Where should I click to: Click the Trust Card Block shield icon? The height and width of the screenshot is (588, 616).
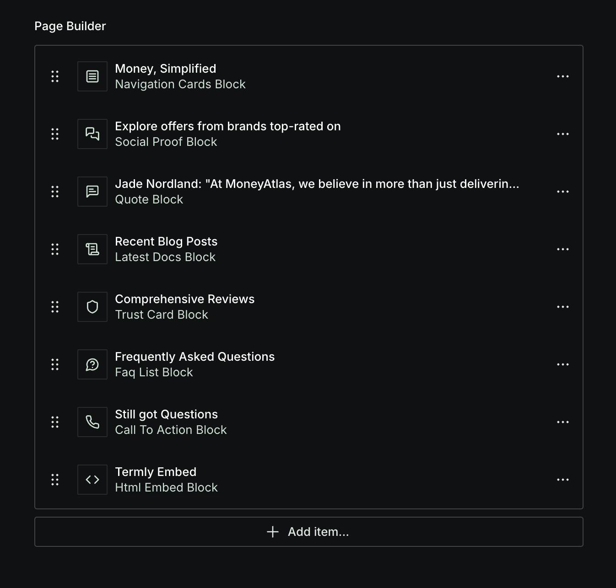[92, 307]
